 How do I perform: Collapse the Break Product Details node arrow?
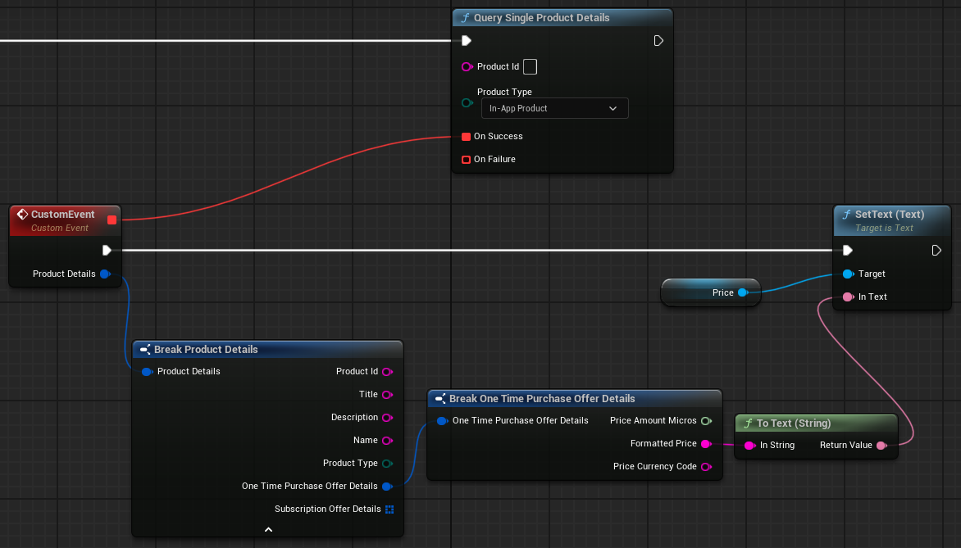click(x=268, y=530)
